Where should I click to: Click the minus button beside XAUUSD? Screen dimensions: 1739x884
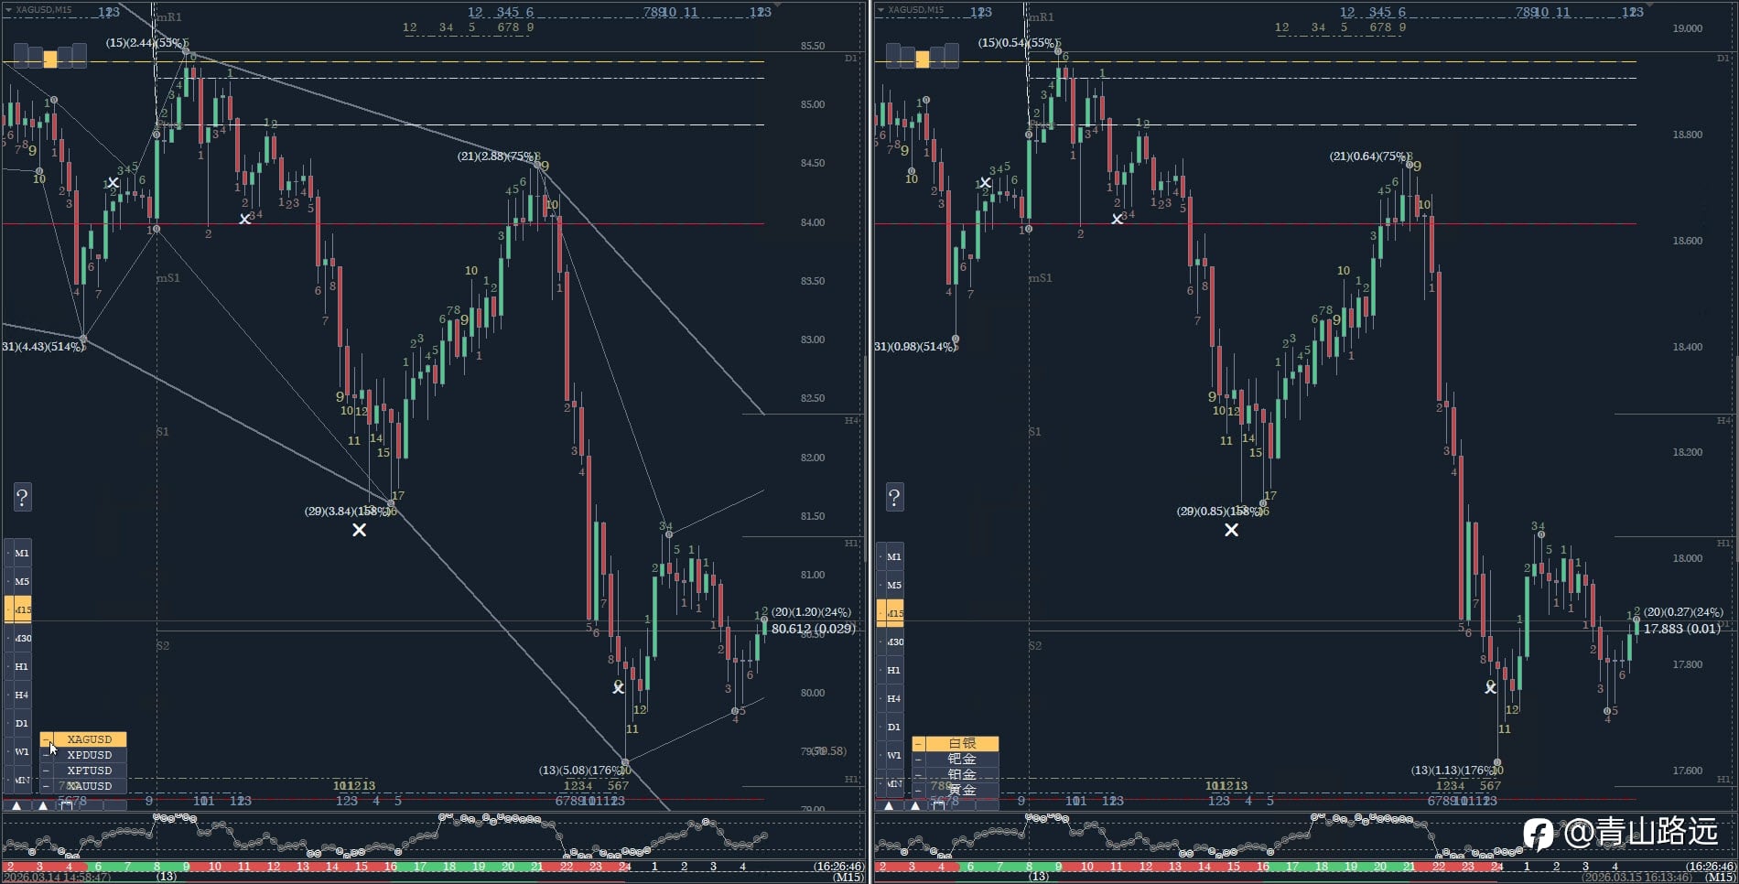pyautogui.click(x=46, y=786)
